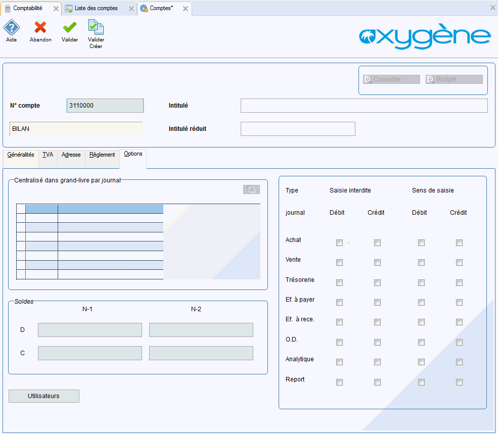The height and width of the screenshot is (434, 498).
Task: Check O.D. Saisie interdite Débit checkbox
Action: [339, 342]
